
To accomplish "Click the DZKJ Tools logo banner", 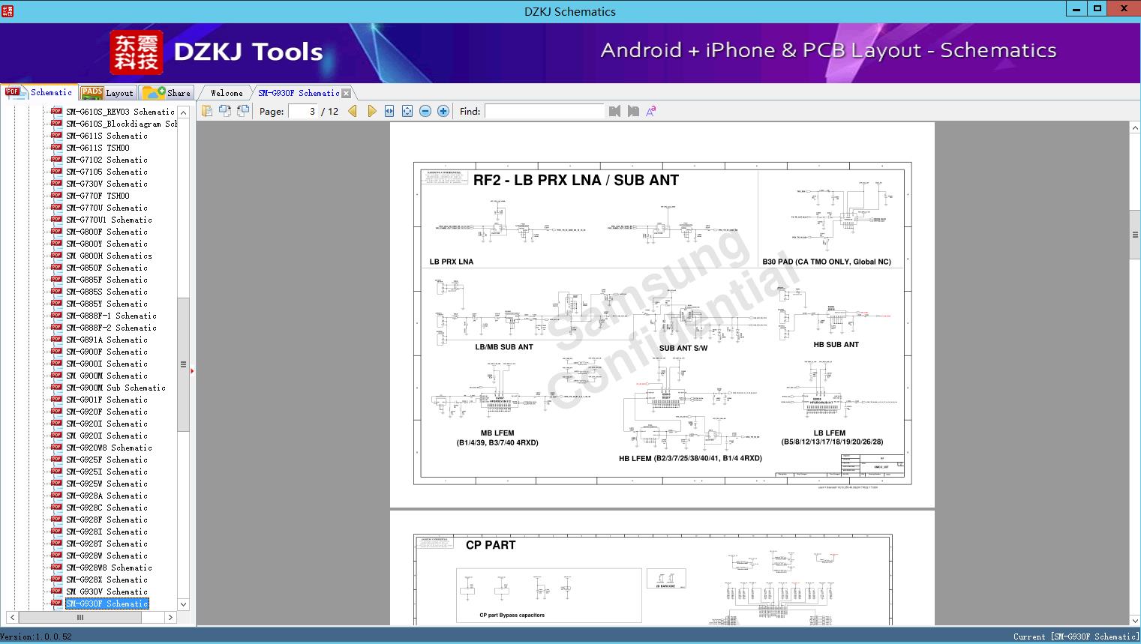I will tap(218, 52).
